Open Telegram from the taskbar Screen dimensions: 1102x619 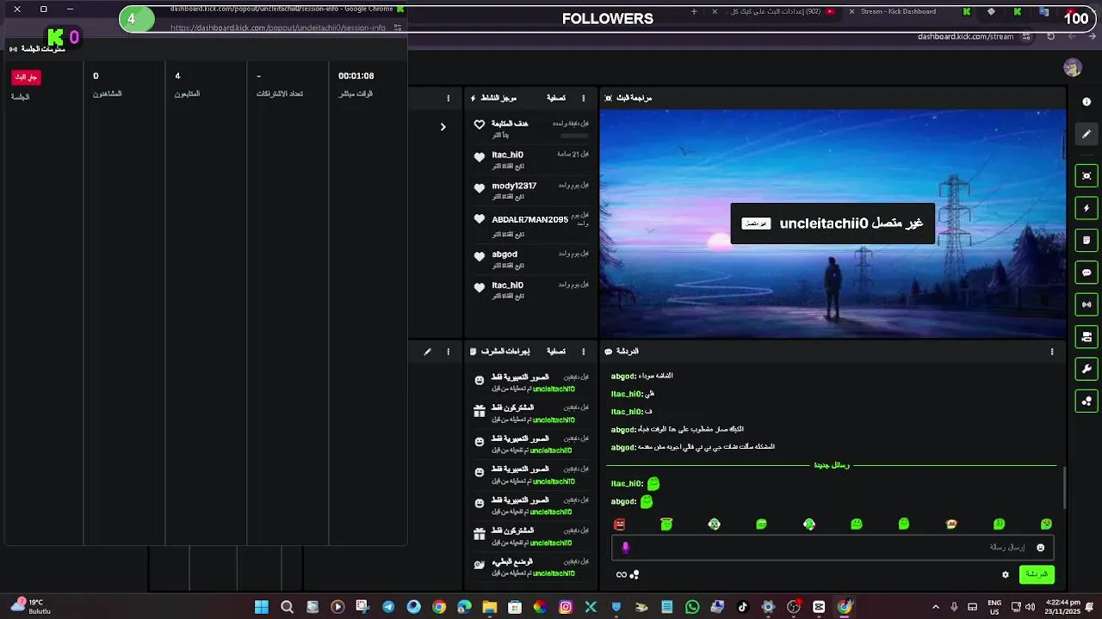[x=388, y=607]
